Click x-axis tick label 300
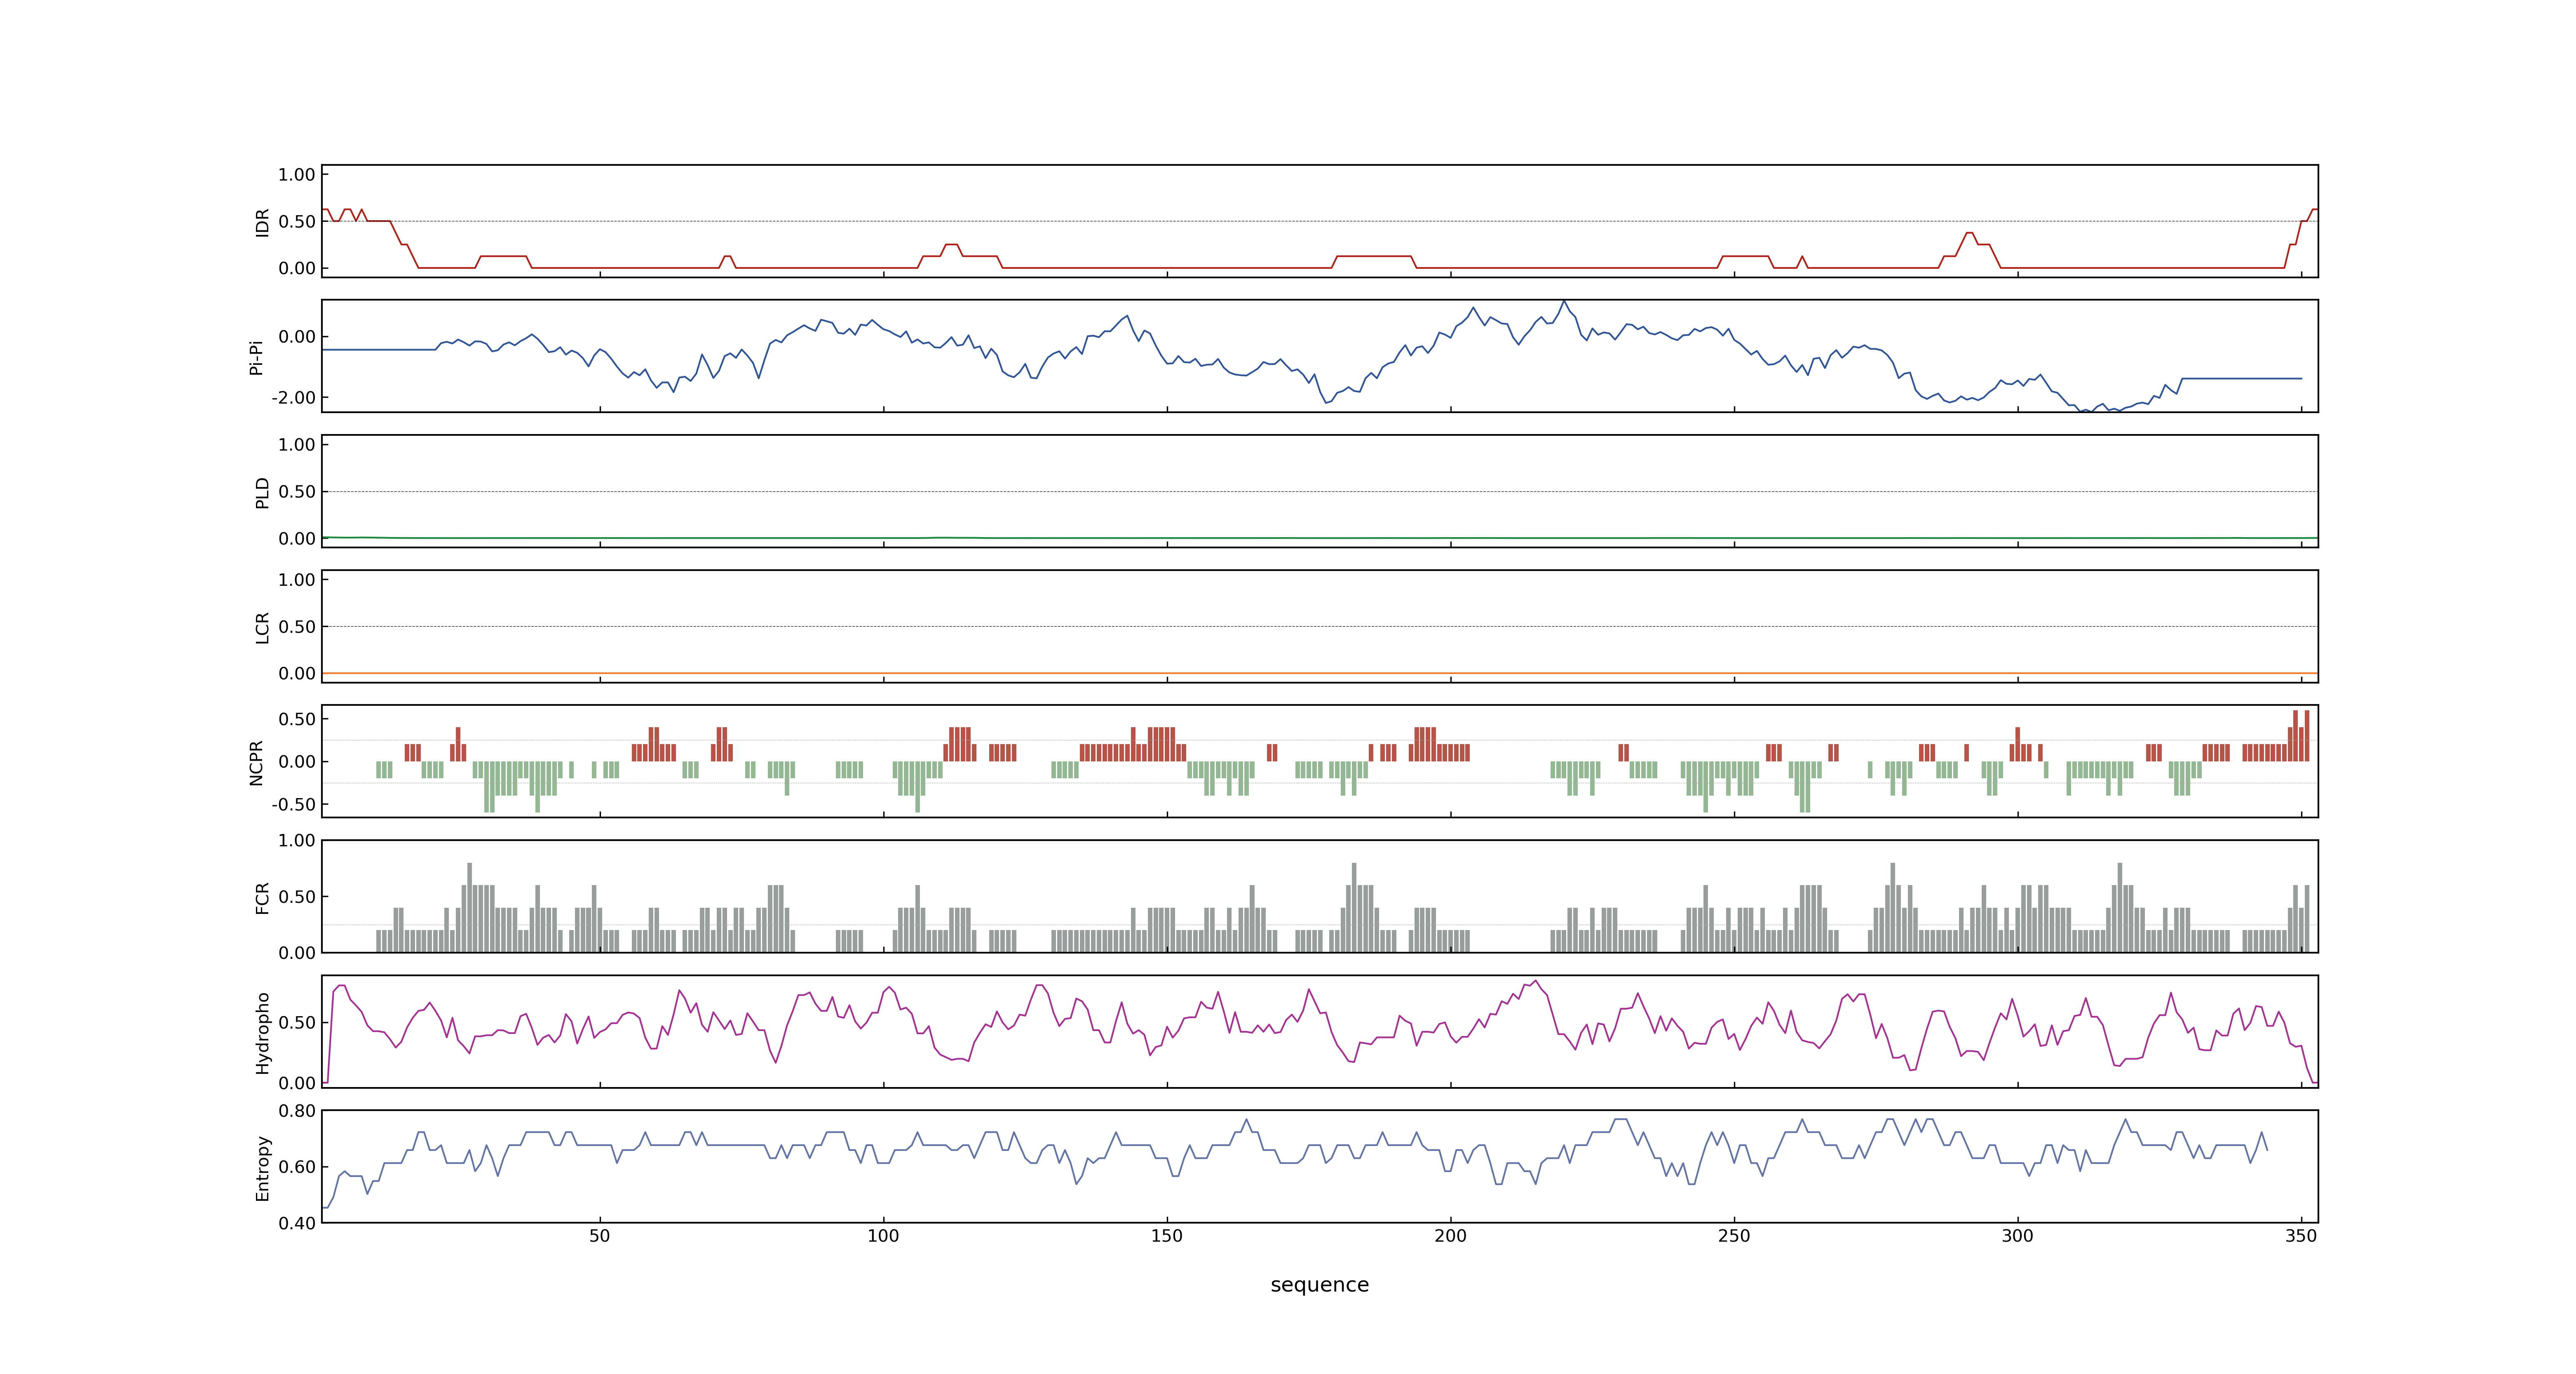Screen dimensions: 2576x1374 (x=2017, y=1236)
